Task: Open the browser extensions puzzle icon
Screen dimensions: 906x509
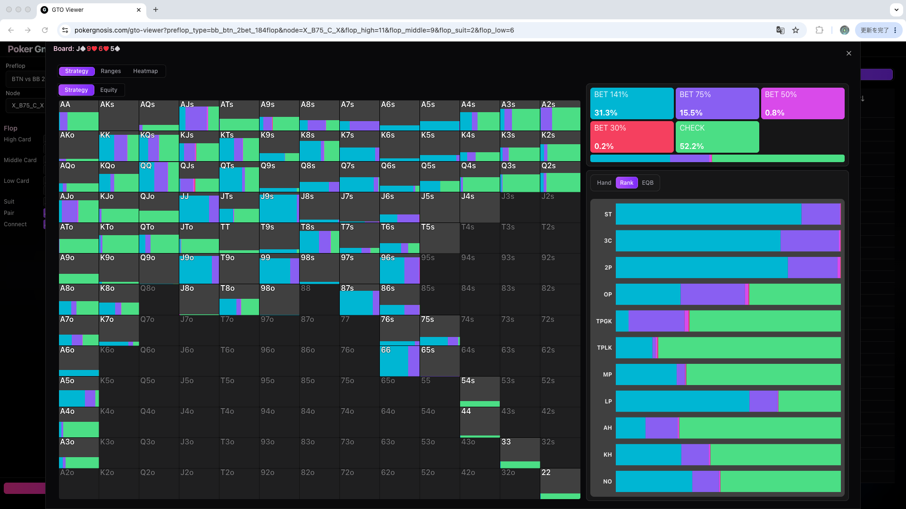Action: pos(819,30)
